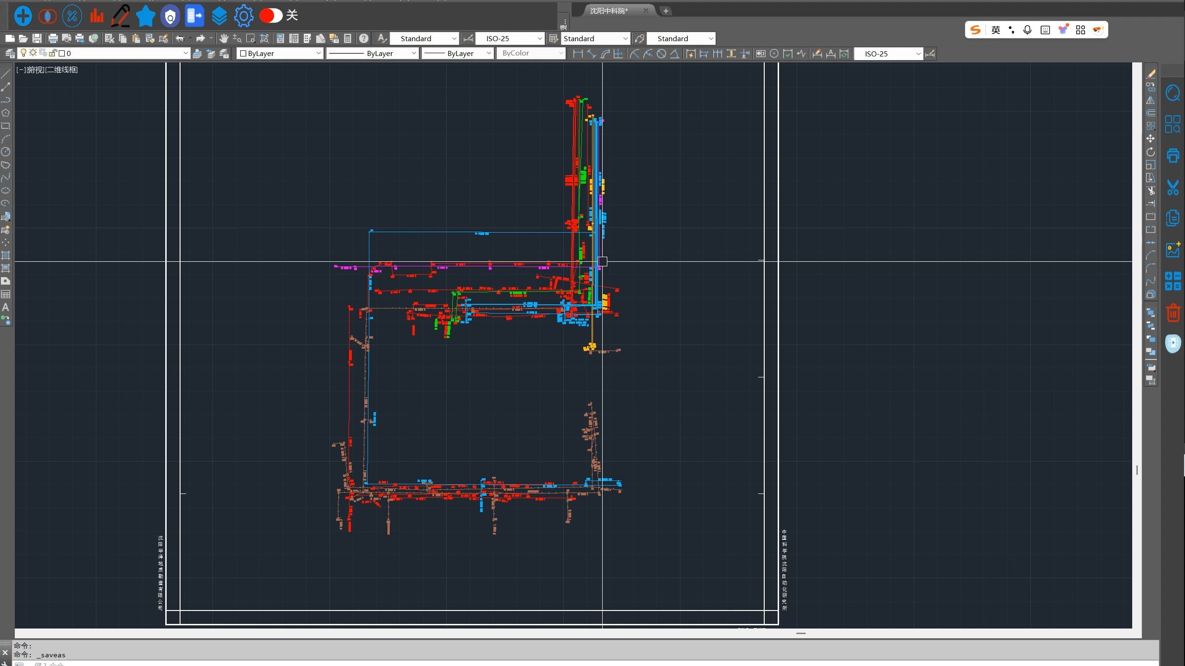1185x666 pixels.
Task: Close the command line panel X
Action: point(5,653)
